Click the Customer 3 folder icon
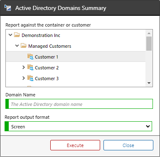Viewport: 160px width, 157px height. [x=30, y=78]
